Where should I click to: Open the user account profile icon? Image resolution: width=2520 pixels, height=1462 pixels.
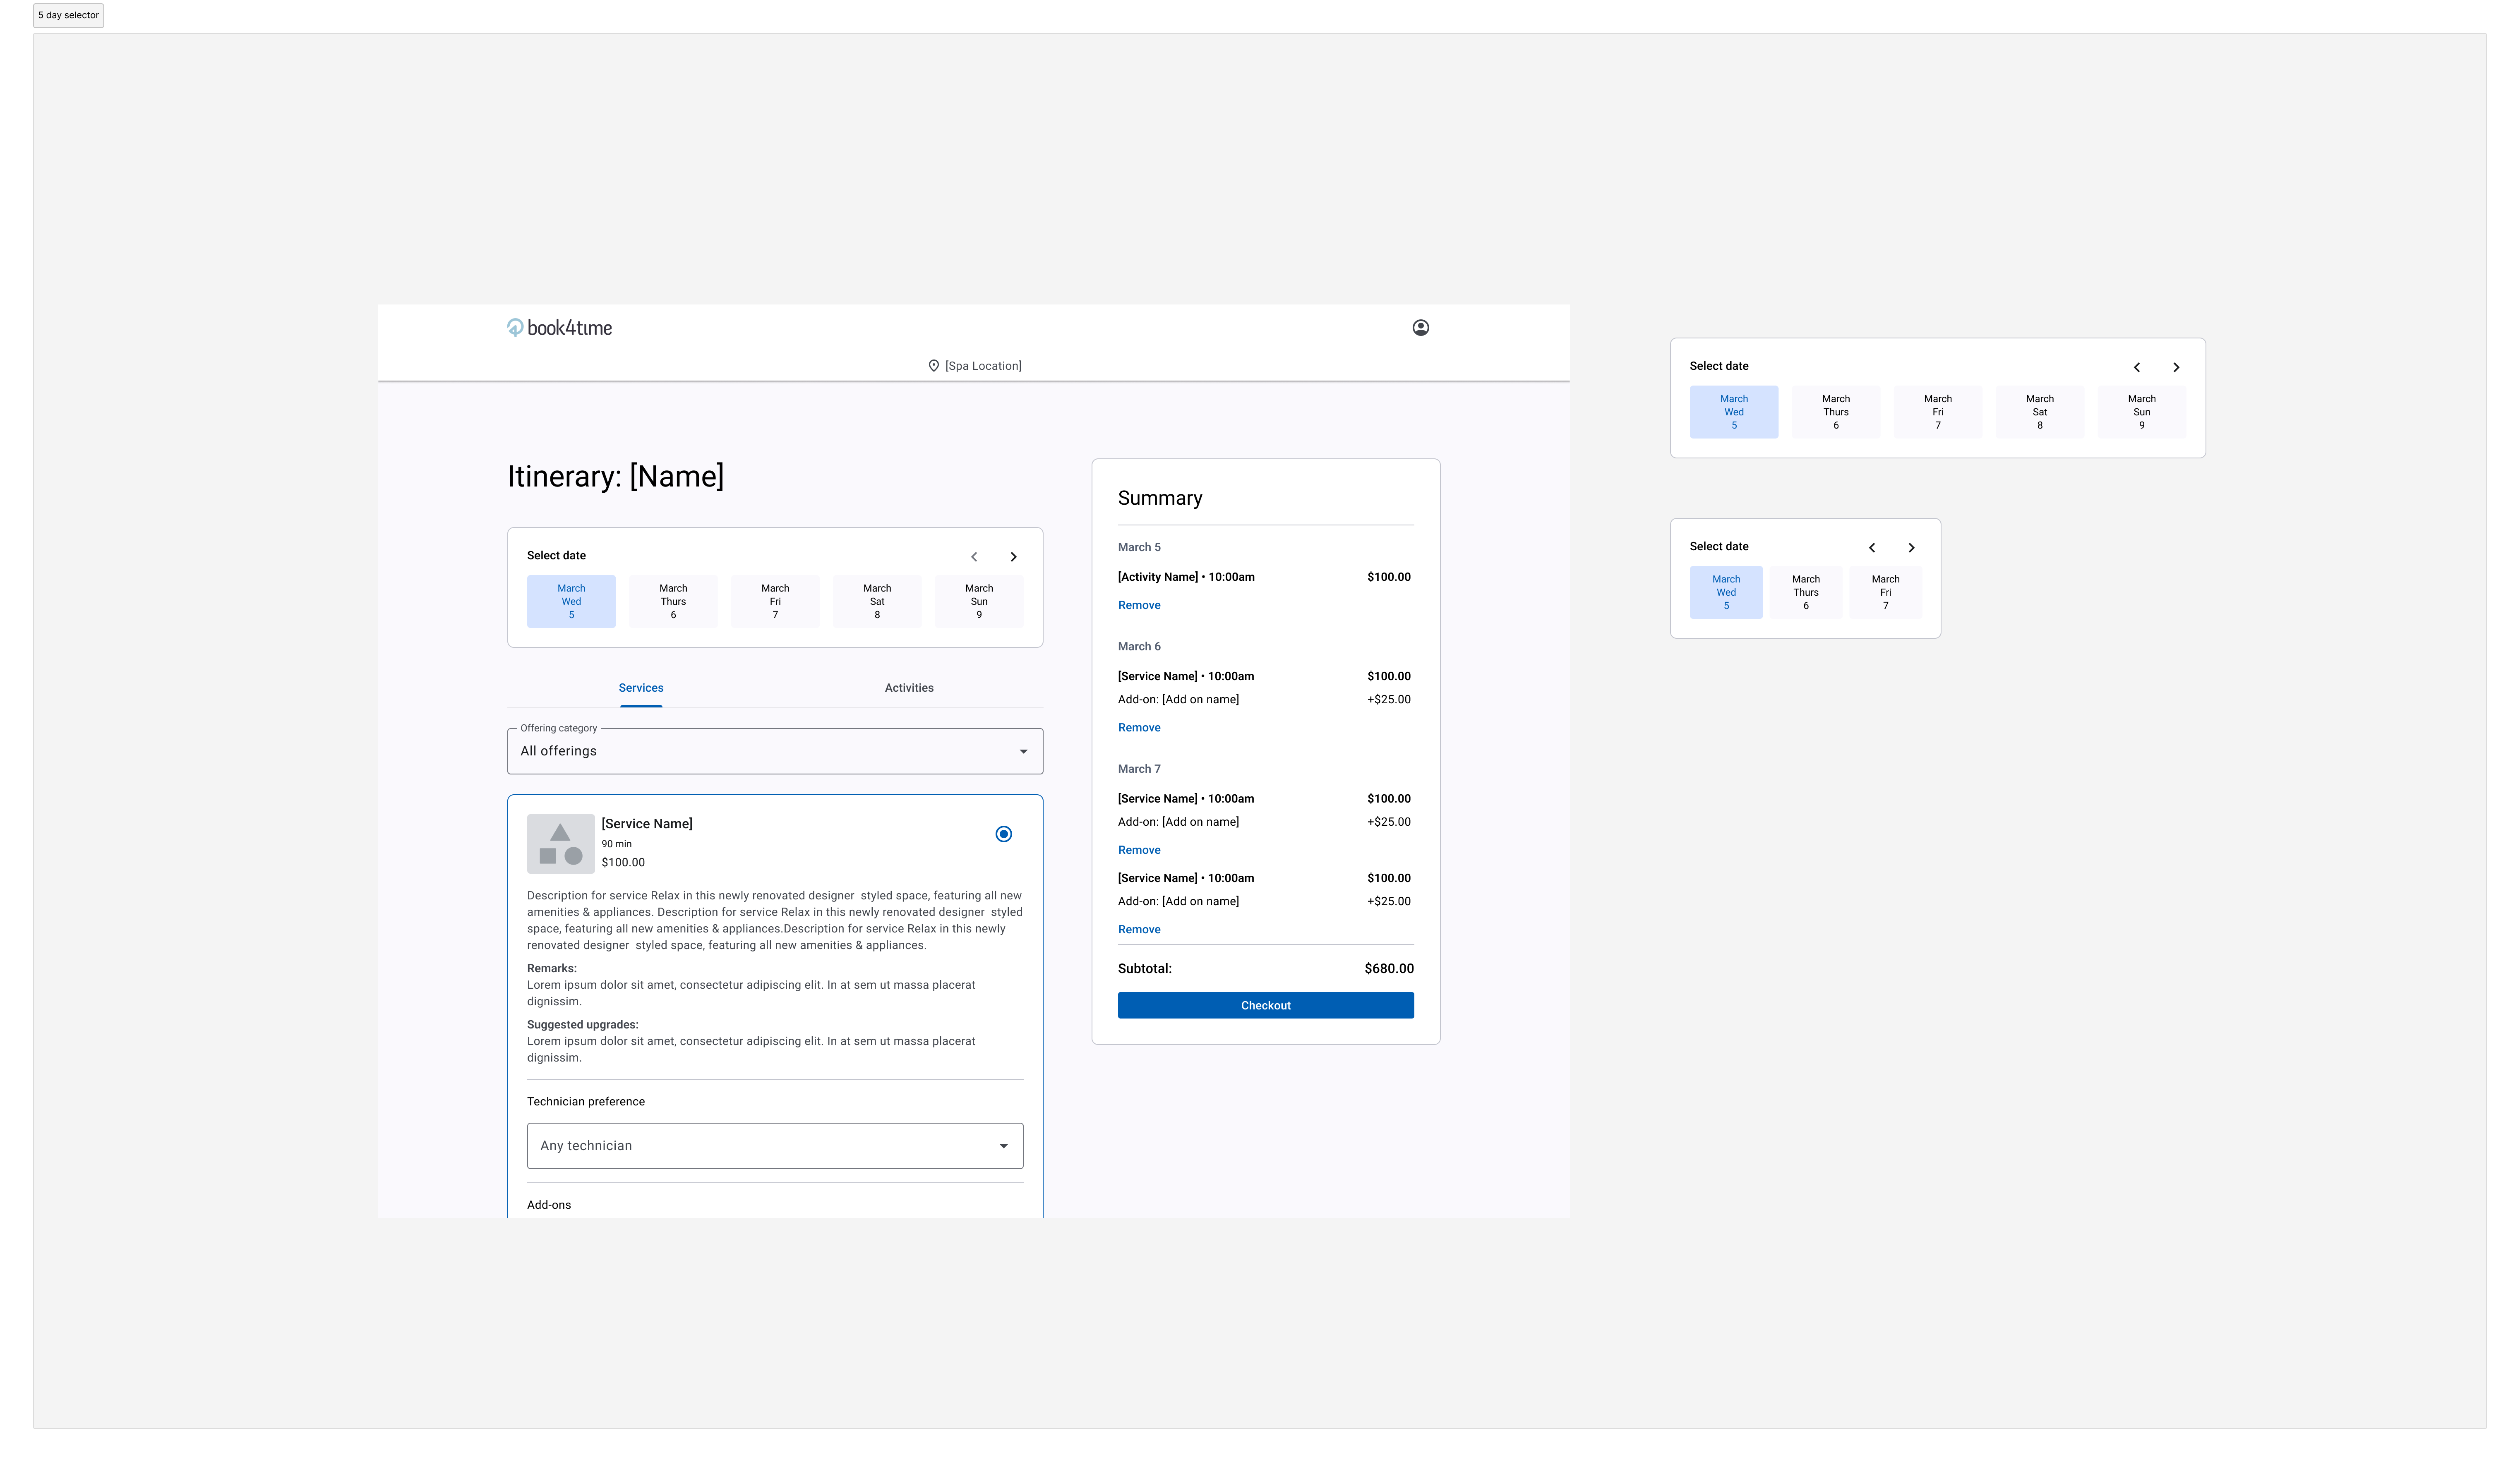pos(1420,328)
